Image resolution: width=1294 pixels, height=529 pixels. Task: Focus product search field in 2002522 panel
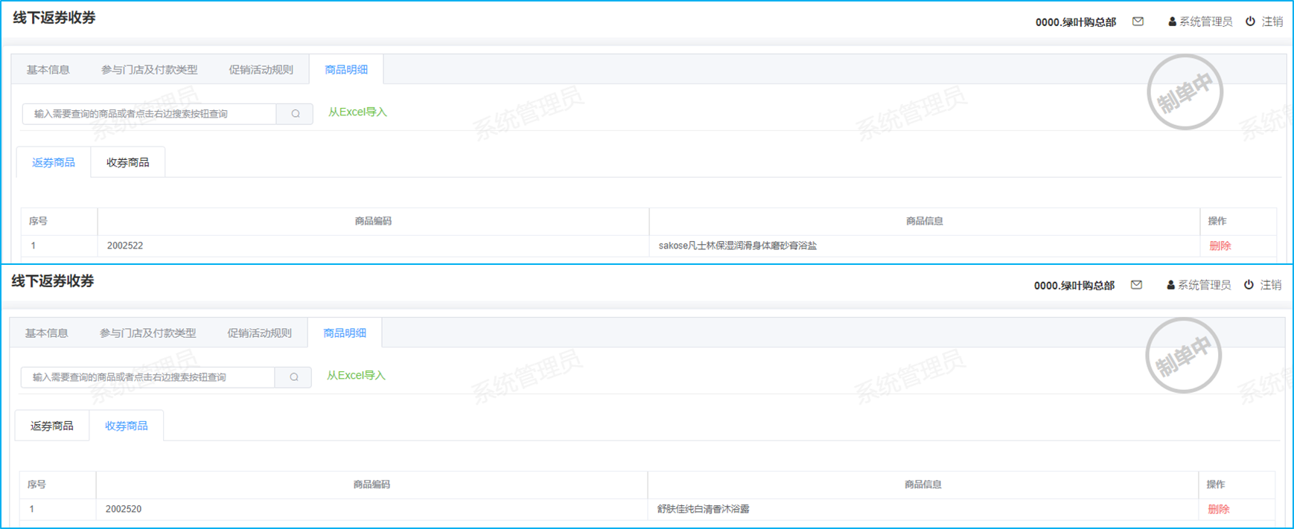point(150,114)
